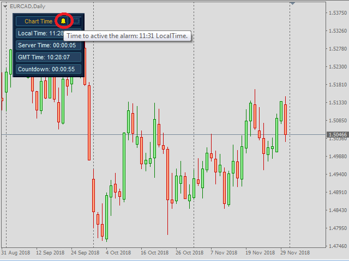
Task: Click the 1.49400 price scale label
Action: click(338, 174)
